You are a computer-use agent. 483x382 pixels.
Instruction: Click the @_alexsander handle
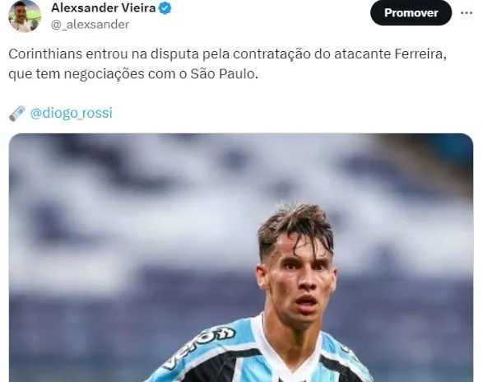[90, 25]
